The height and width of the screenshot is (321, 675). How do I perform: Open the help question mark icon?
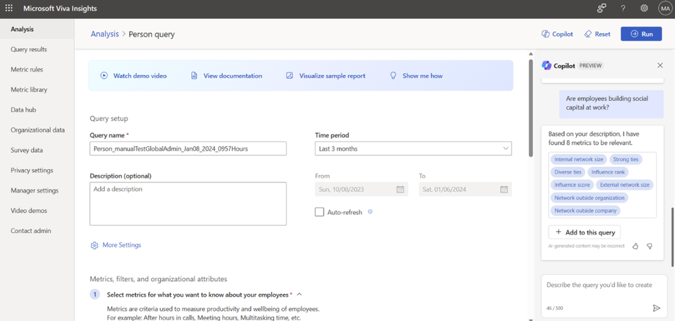click(x=623, y=8)
